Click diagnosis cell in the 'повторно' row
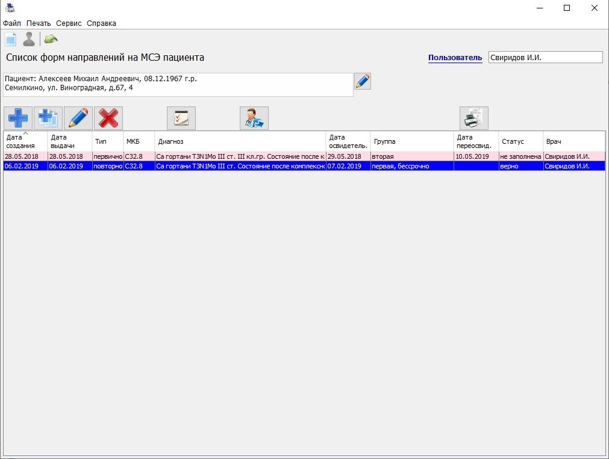609x459 pixels. (x=240, y=166)
